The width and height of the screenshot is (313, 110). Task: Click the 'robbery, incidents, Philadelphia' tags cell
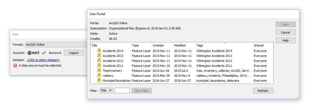224,76
